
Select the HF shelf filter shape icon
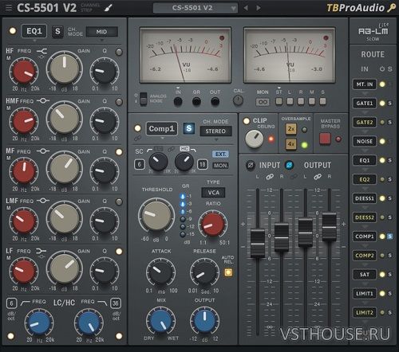coord(41,51)
